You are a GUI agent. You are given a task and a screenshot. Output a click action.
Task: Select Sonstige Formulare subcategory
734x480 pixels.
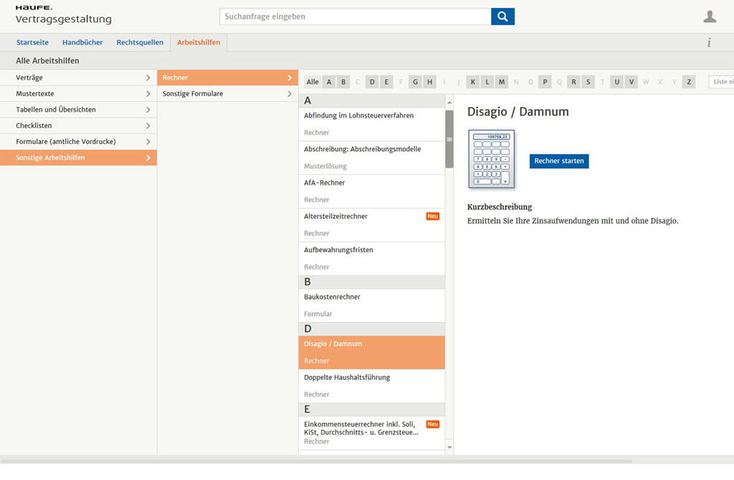pyautogui.click(x=227, y=94)
